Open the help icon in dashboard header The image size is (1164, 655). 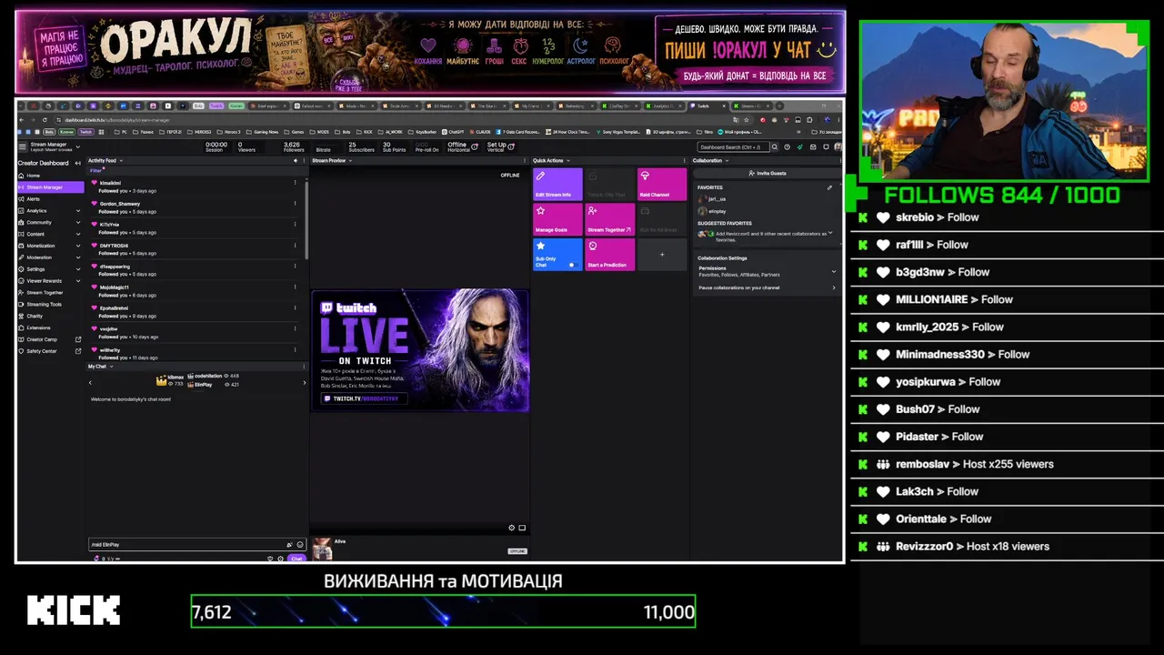(x=788, y=146)
